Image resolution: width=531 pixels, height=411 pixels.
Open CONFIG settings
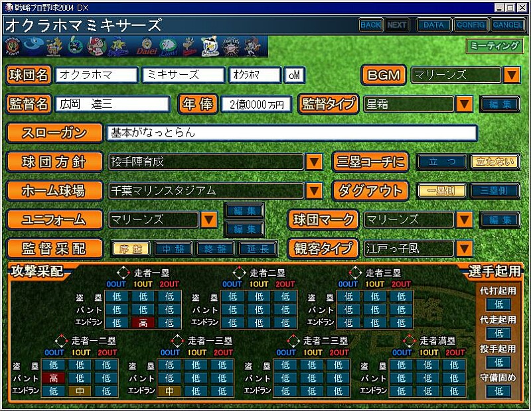(x=471, y=25)
